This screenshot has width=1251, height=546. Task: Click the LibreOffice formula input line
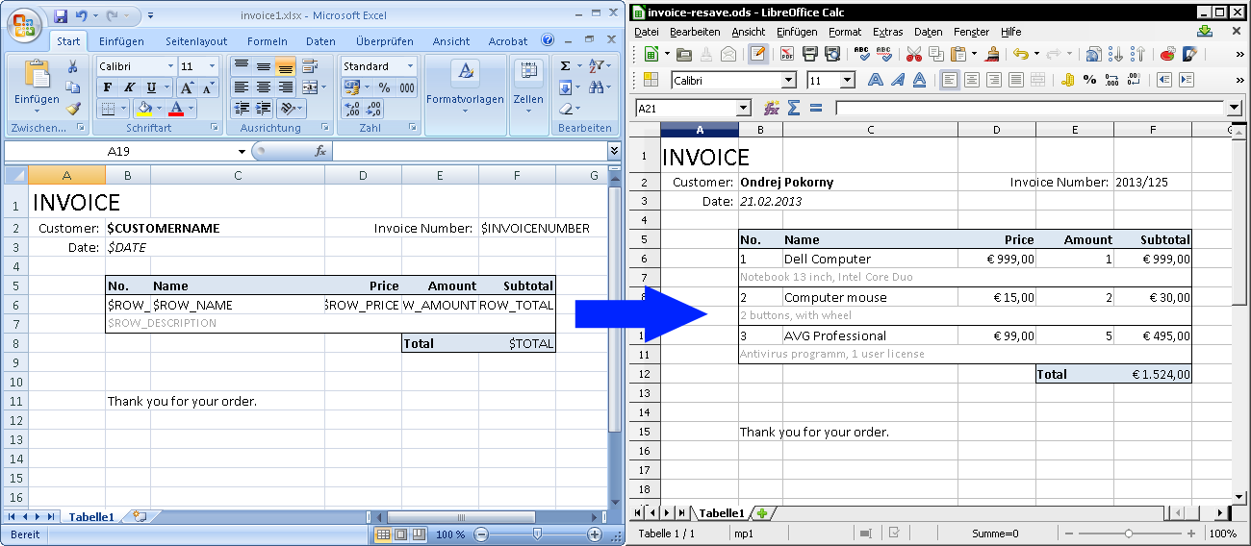pos(1030,109)
